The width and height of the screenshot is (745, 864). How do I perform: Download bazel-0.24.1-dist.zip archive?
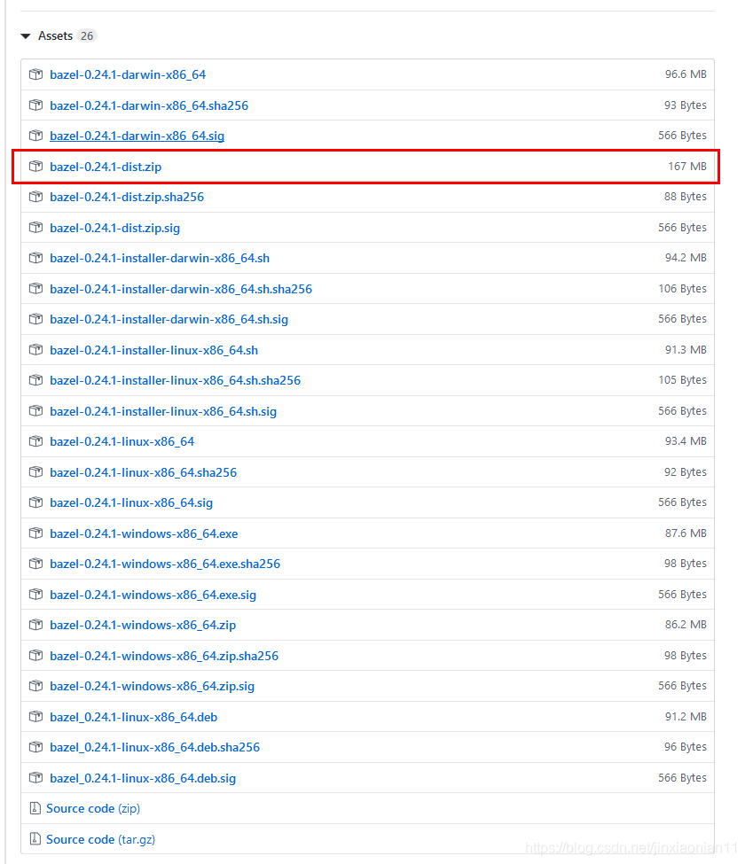(106, 167)
